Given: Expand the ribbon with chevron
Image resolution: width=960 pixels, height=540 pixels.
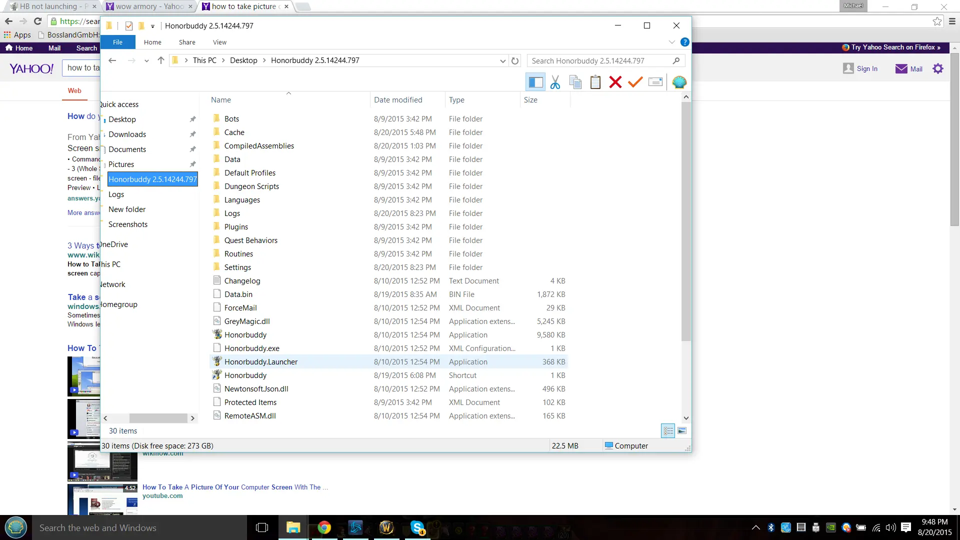Looking at the screenshot, I should [672, 42].
